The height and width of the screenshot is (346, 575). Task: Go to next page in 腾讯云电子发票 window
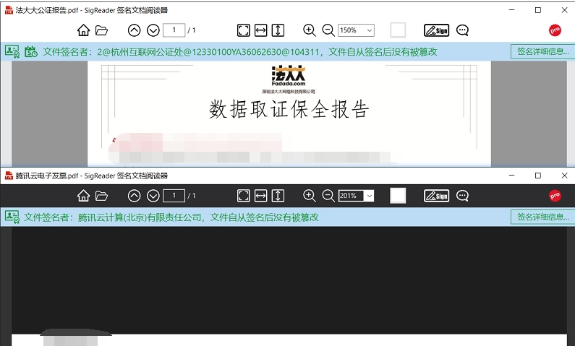153,196
